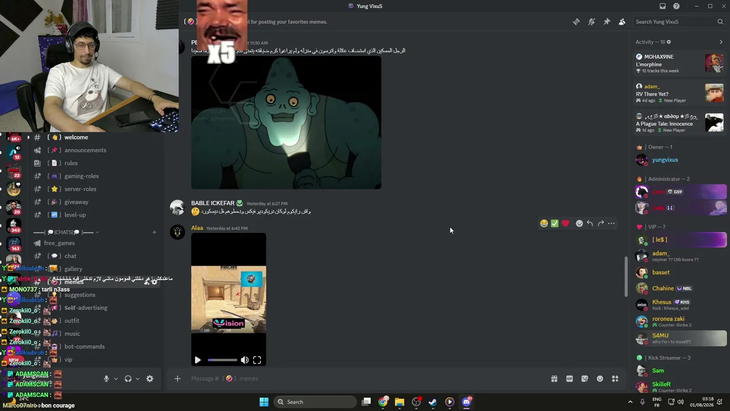This screenshot has height=411, width=730.
Task: Open pinned messages
Action: tap(607, 22)
